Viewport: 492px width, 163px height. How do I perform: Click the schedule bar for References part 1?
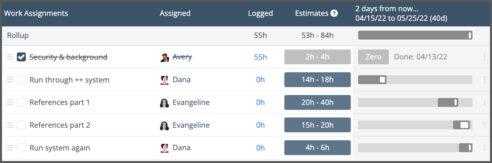[x=448, y=103]
